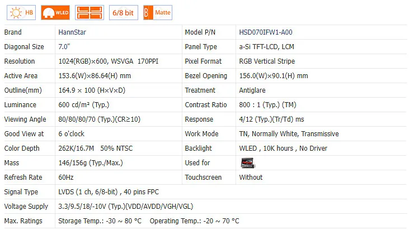Image resolution: width=409 pixels, height=230 pixels.
Task: Click the diagonal size value 7.0"
Action: (64, 47)
